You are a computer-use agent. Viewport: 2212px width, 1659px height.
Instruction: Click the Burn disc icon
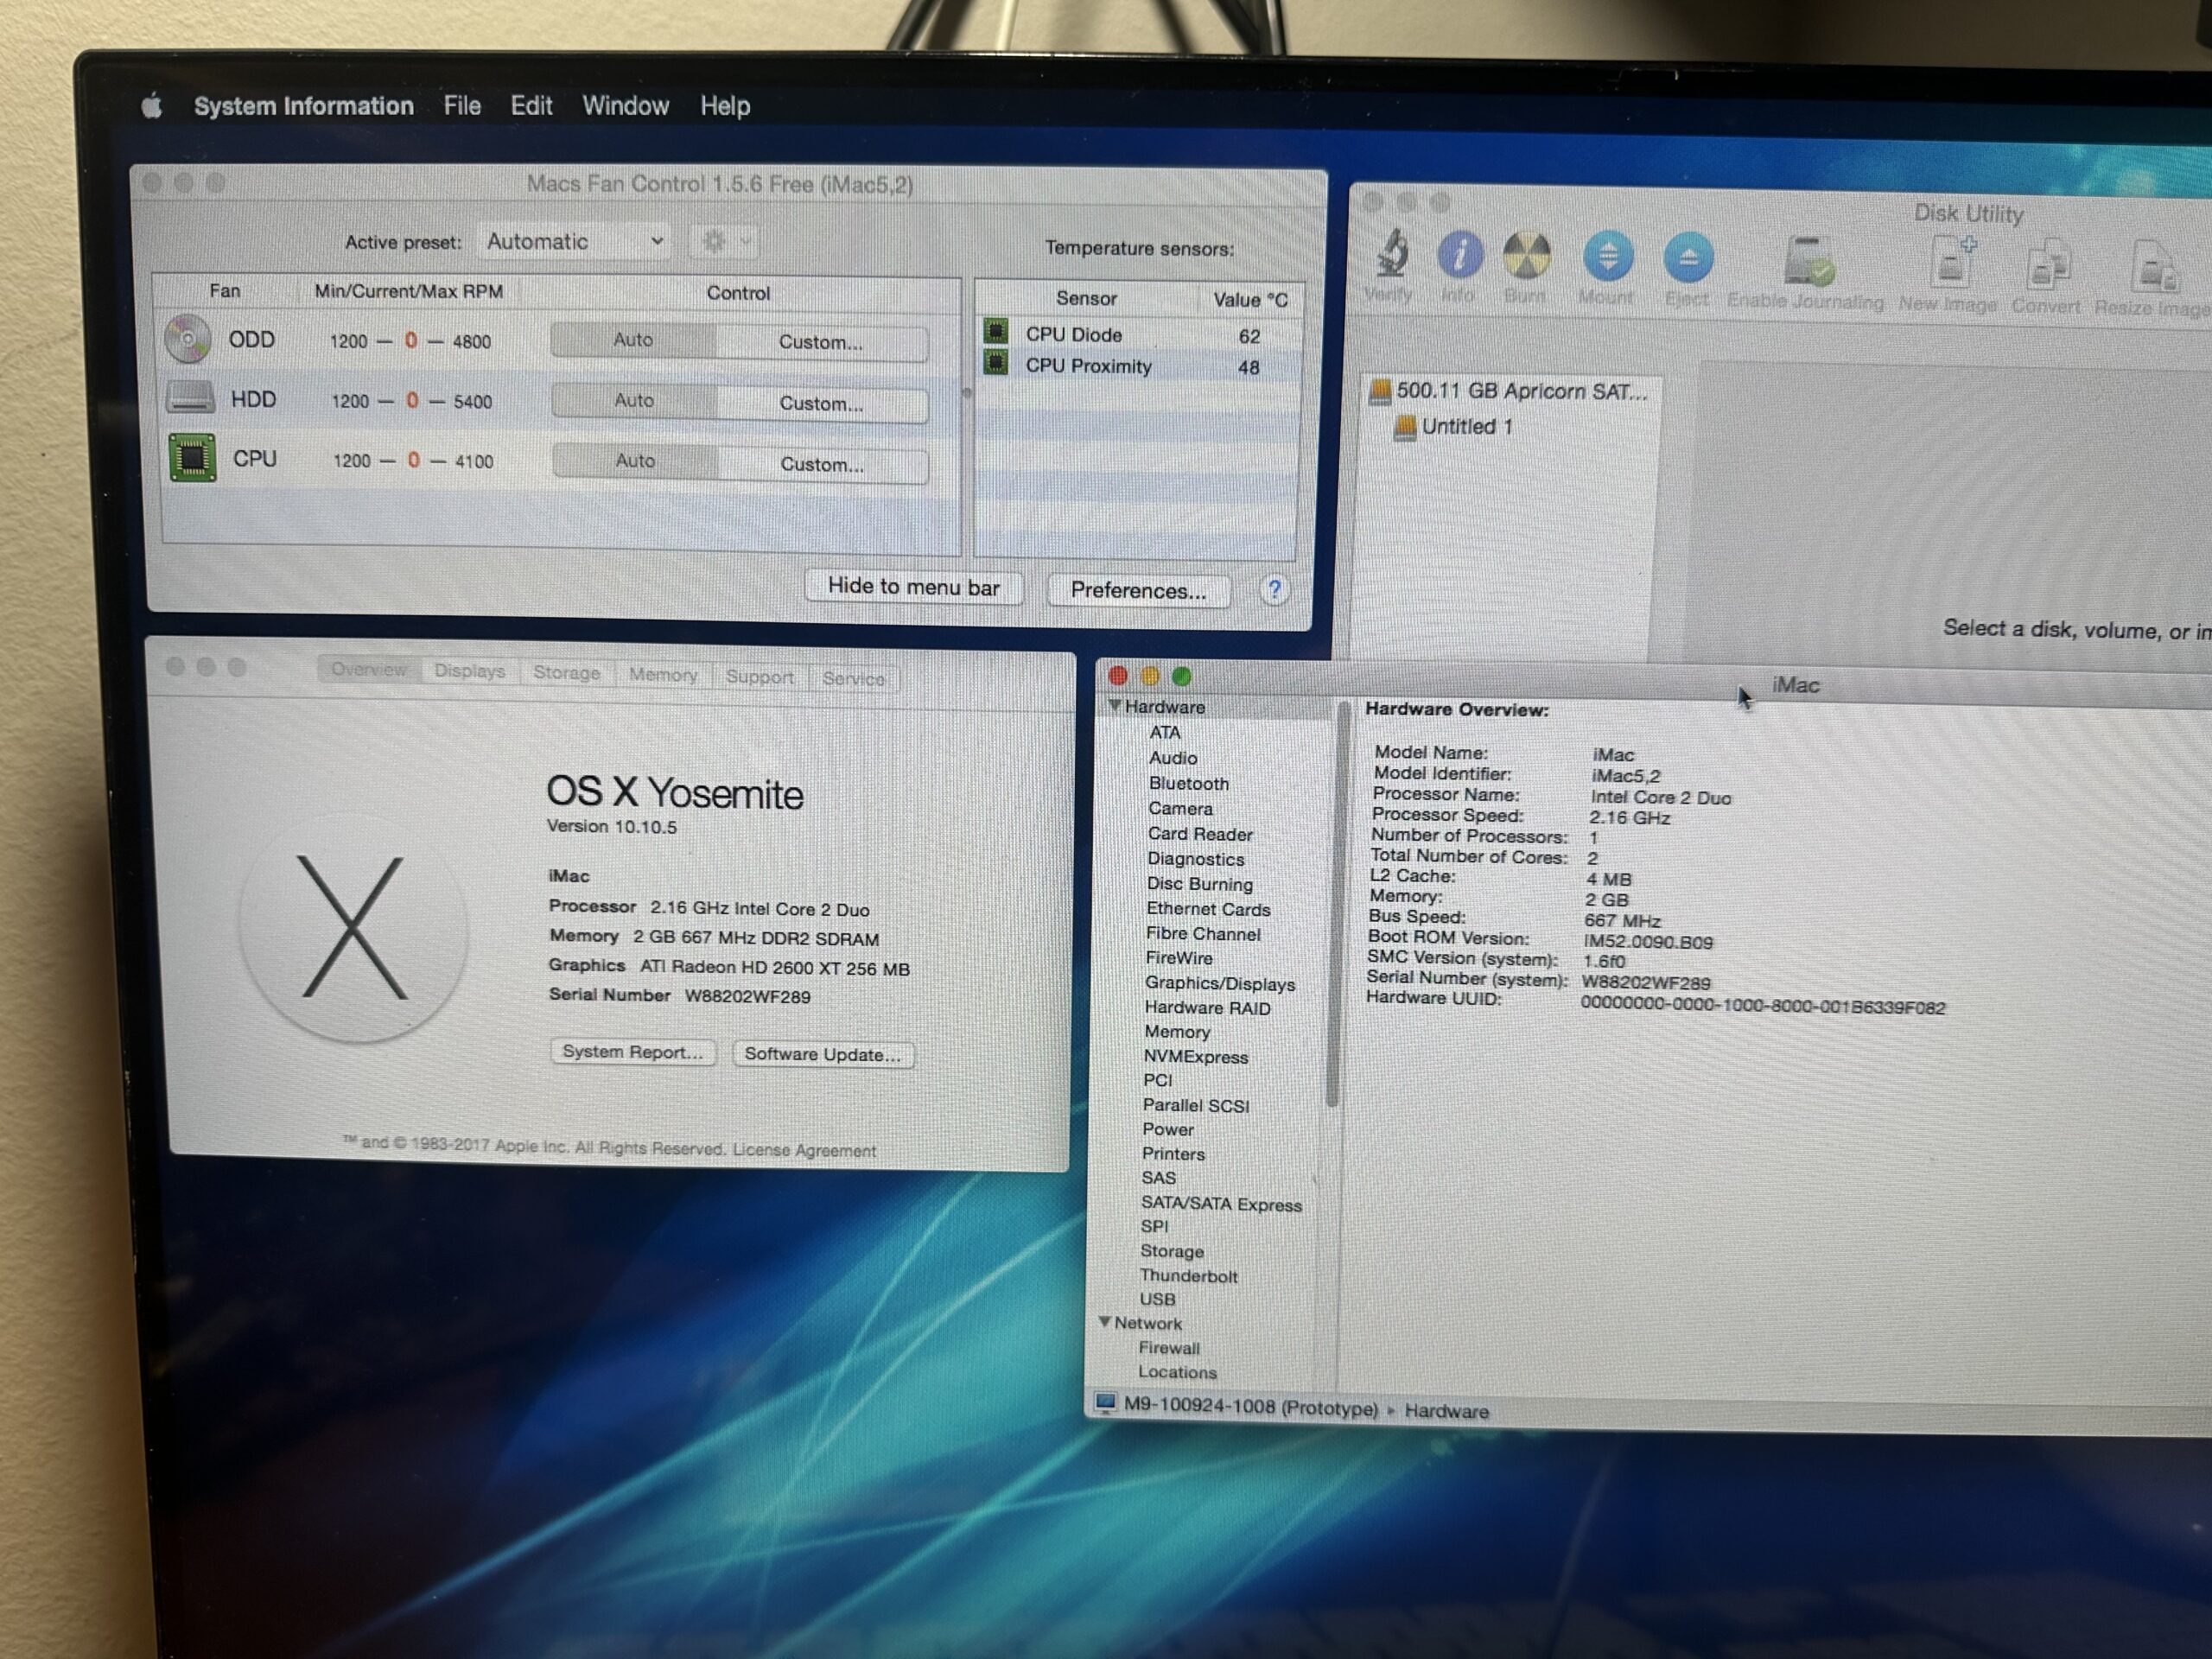(x=1526, y=257)
